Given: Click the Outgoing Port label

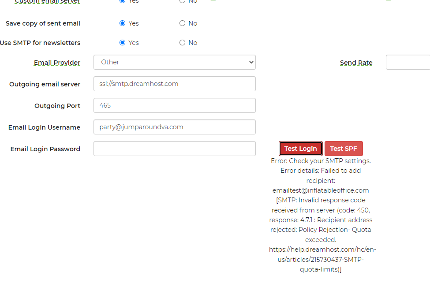Looking at the screenshot, I should (57, 106).
